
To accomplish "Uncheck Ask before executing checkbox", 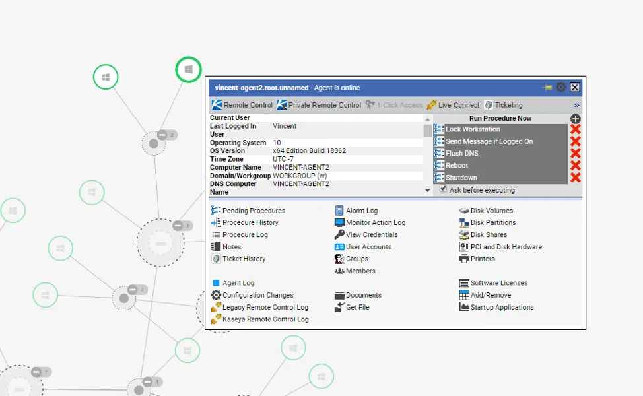I will (444, 189).
